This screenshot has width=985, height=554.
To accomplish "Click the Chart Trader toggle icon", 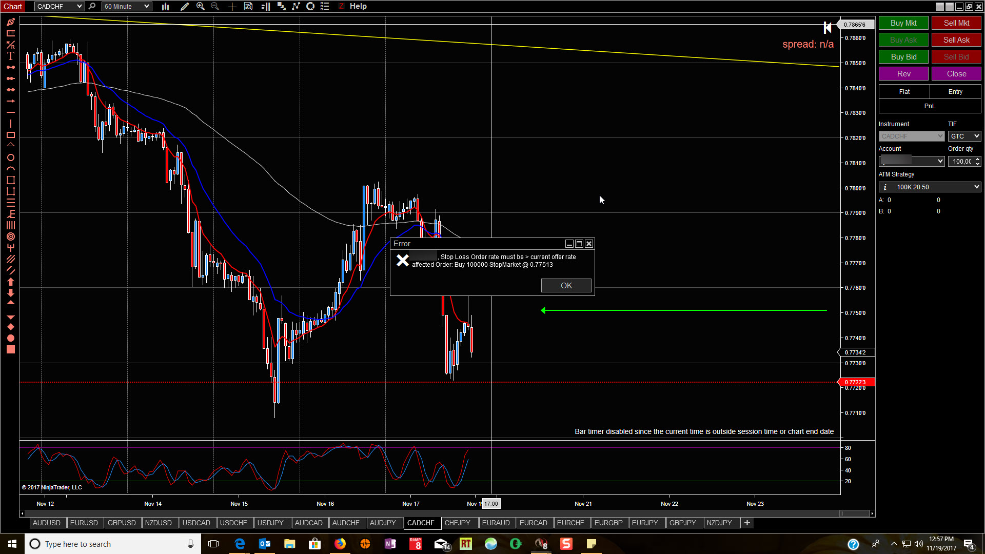I will [x=266, y=6].
